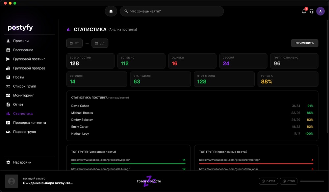Screen dimensions: 329x192
Task: Click the ОШИБКИ stat card
Action: click(192, 61)
